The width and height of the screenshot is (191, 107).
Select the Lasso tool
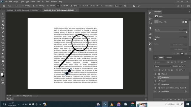3,21
